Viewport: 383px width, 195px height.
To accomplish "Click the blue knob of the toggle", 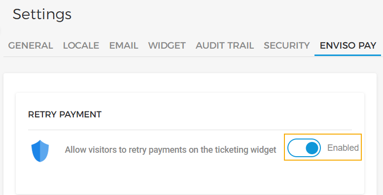I will point(312,148).
